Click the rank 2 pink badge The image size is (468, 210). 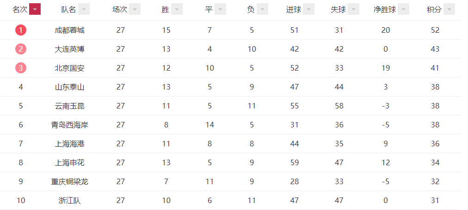(21, 49)
